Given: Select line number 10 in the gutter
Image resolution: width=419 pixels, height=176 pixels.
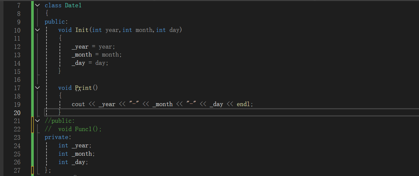Looking at the screenshot, I should [17, 30].
